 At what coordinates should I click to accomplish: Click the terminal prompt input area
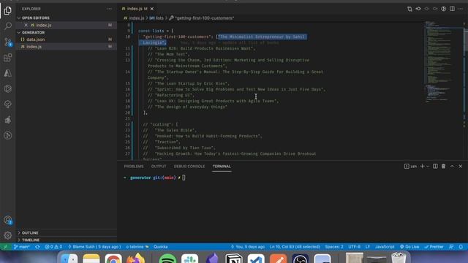pyautogui.click(x=184, y=178)
